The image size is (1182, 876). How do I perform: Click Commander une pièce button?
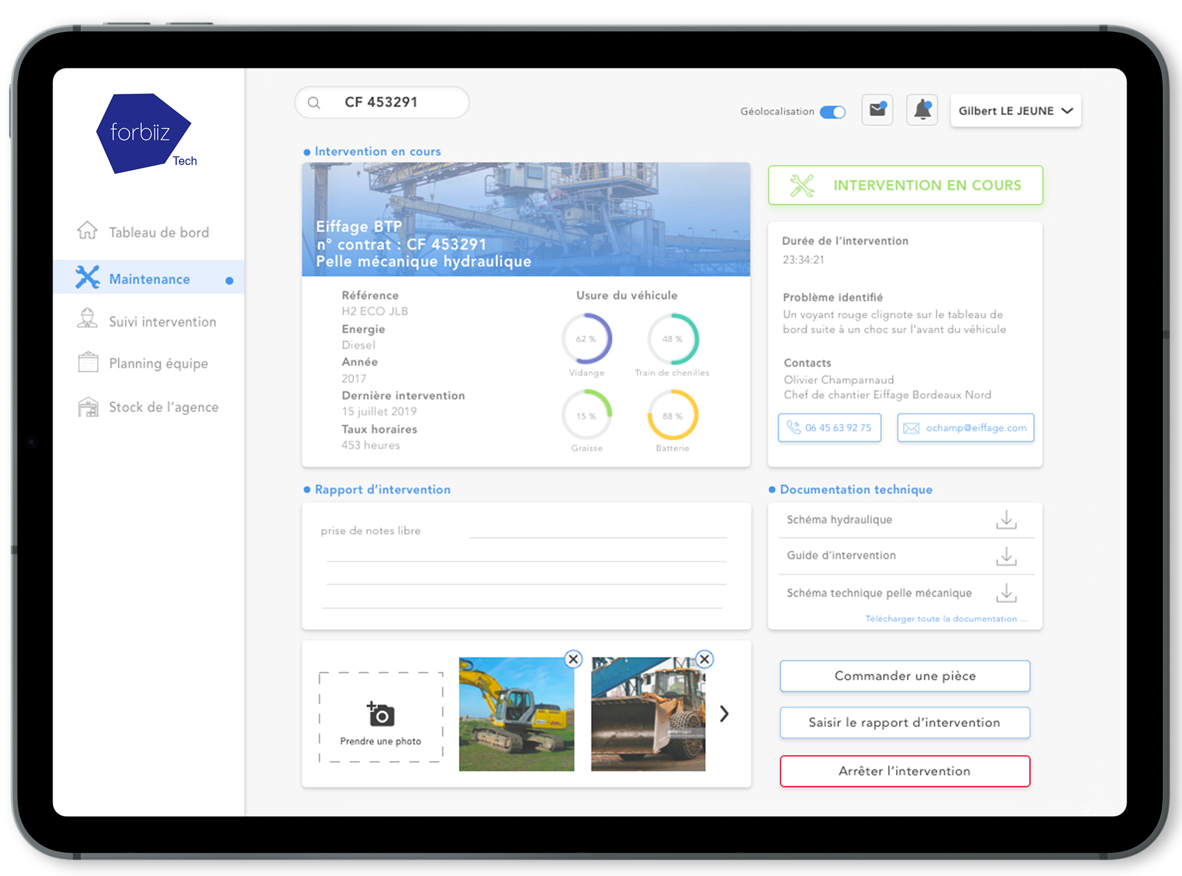click(x=905, y=676)
